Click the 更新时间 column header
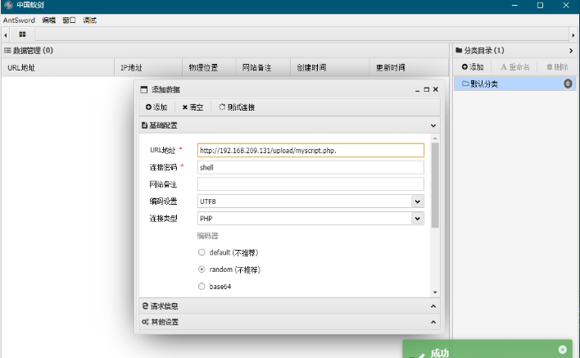 click(x=409, y=68)
